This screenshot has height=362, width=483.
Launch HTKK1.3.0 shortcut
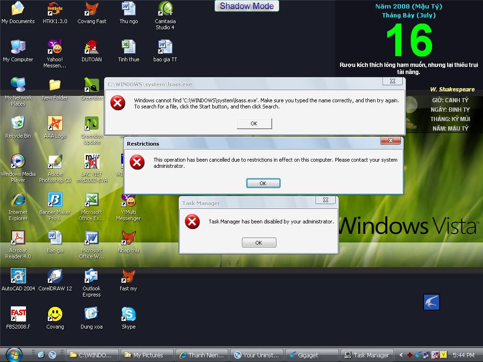click(55, 13)
